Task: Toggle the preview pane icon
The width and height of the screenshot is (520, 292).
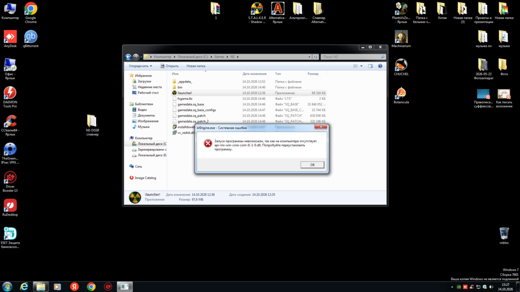Action: [x=370, y=66]
